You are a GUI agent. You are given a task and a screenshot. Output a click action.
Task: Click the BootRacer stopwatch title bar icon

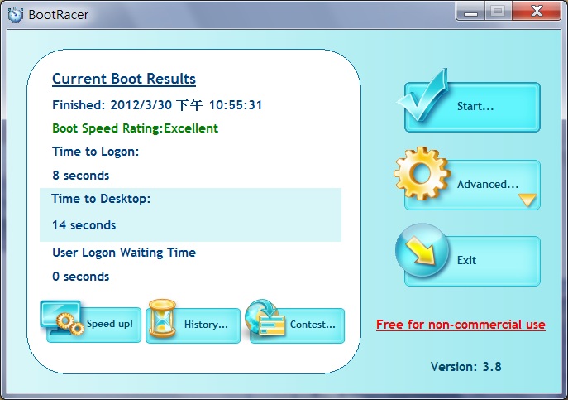pyautogui.click(x=15, y=15)
